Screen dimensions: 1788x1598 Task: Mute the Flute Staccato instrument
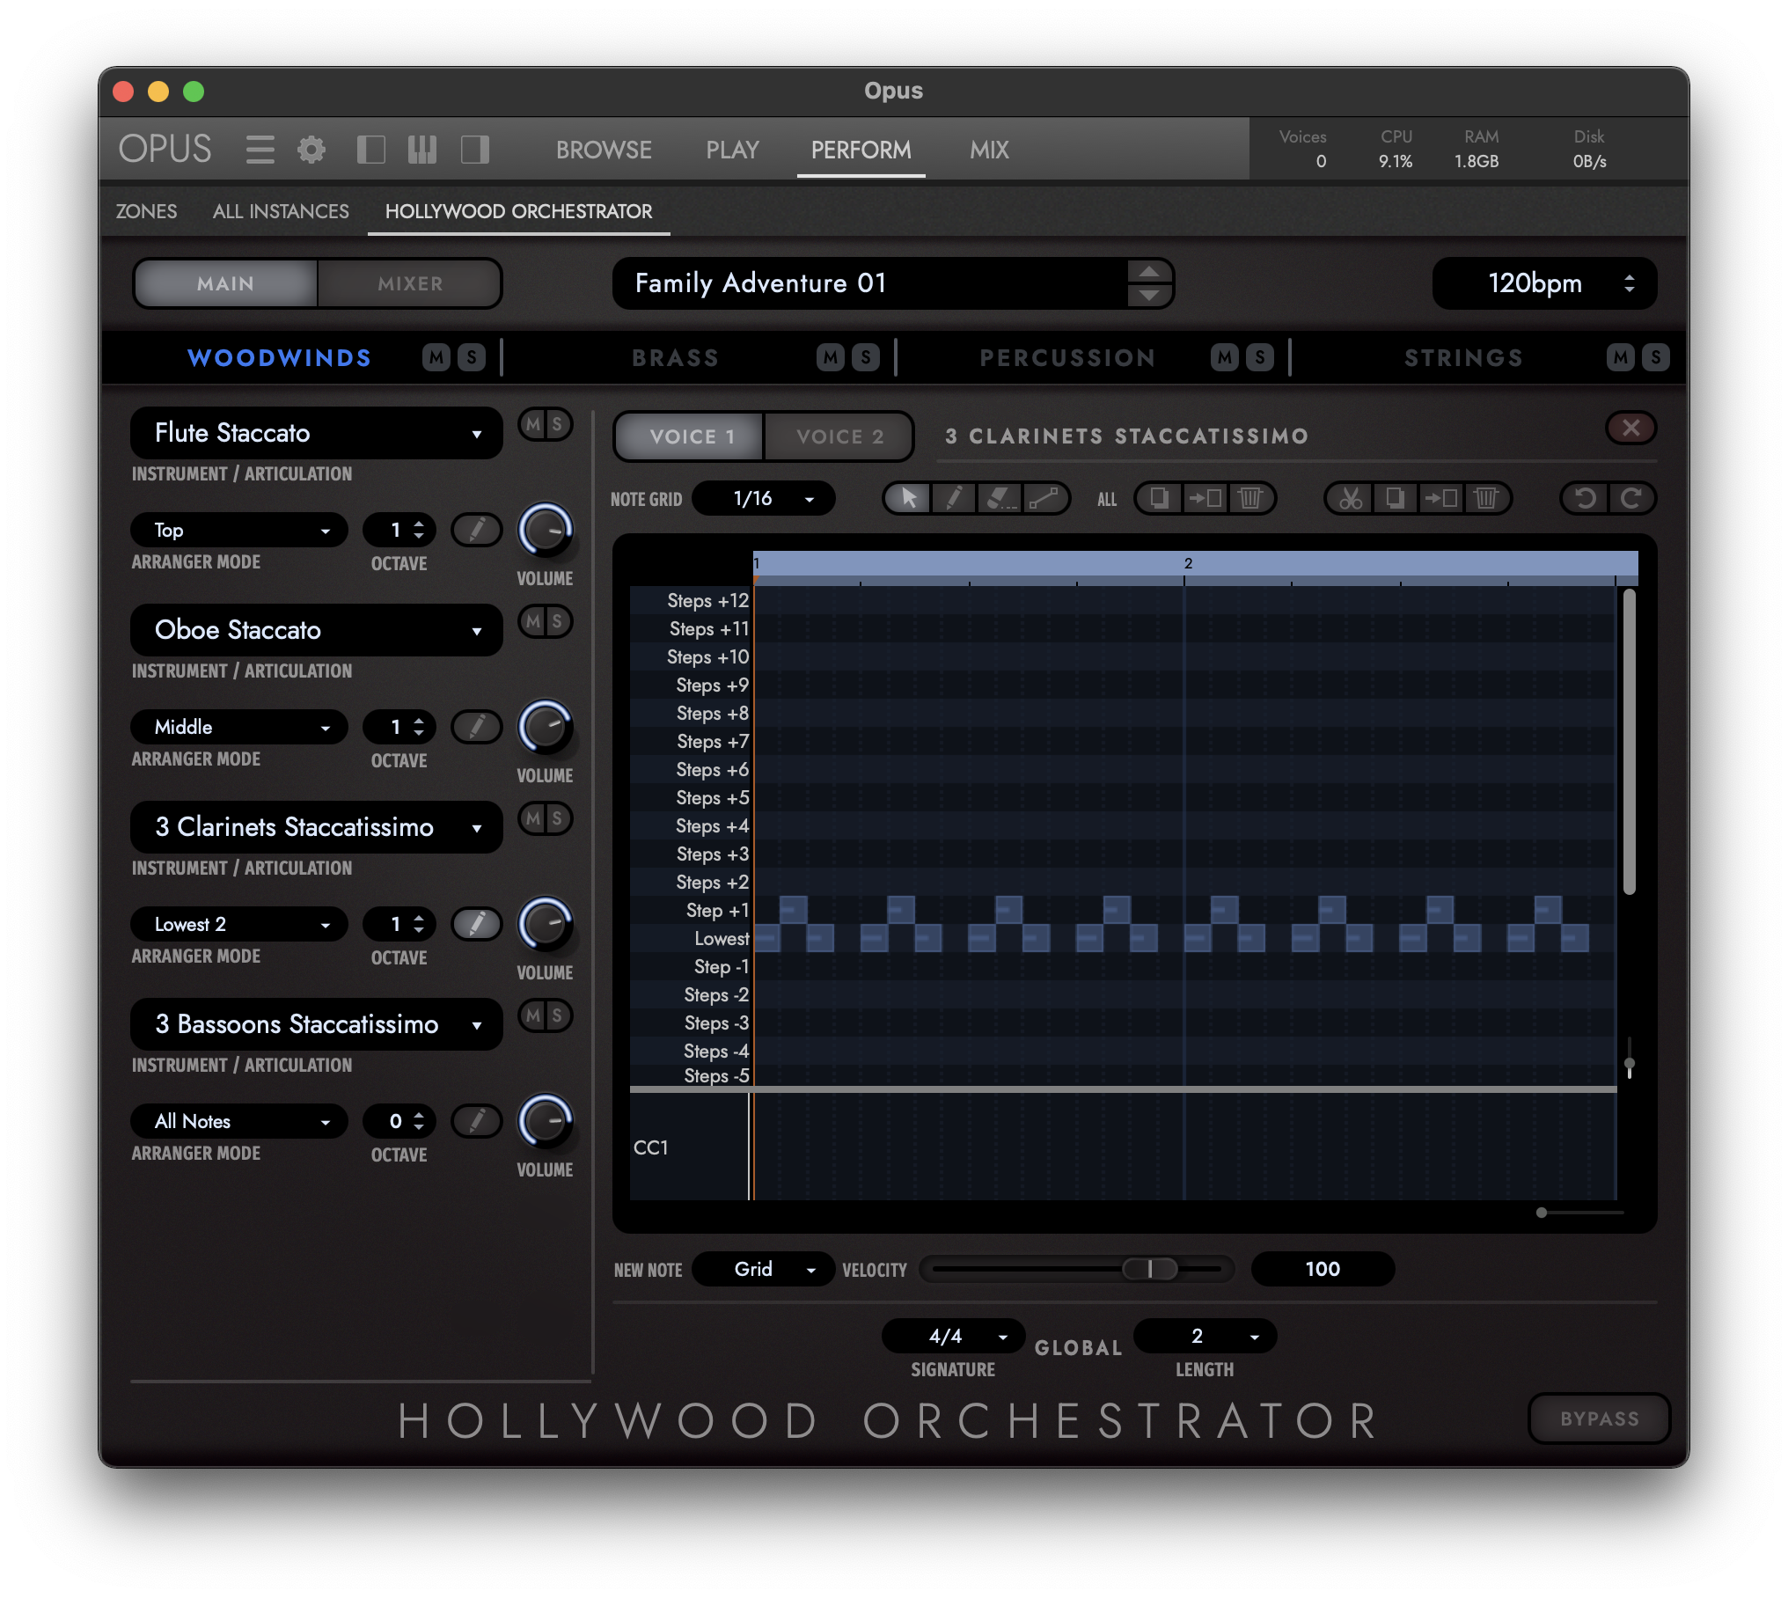point(533,425)
